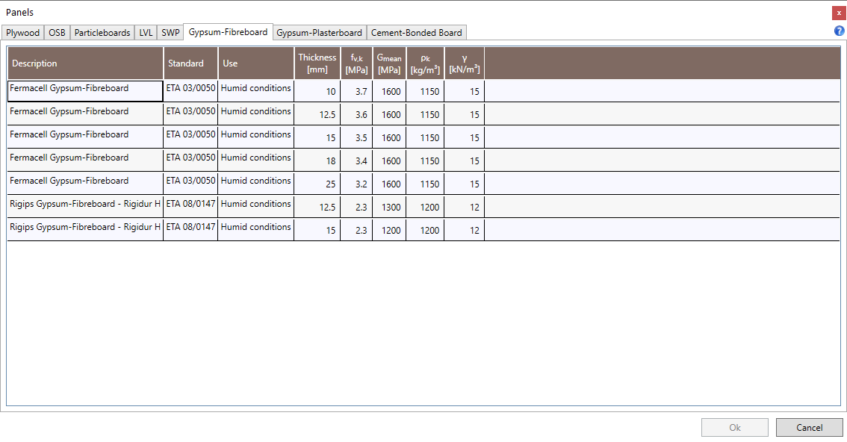This screenshot has width=847, height=442.
Task: Open the Particleboards tab
Action: (102, 32)
